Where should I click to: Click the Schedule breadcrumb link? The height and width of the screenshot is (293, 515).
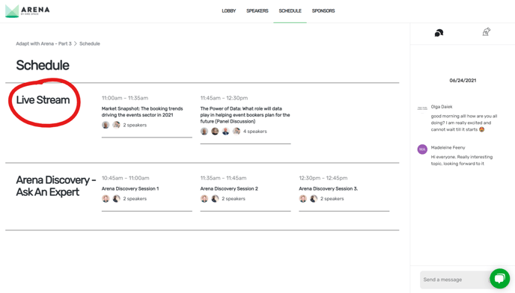(90, 43)
